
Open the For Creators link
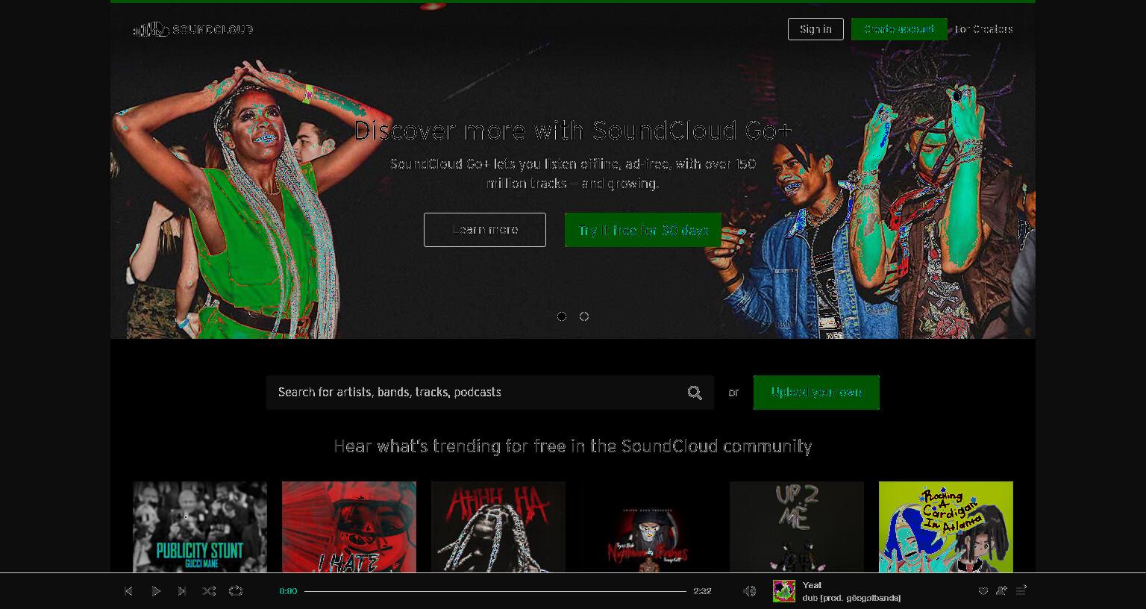(x=984, y=29)
